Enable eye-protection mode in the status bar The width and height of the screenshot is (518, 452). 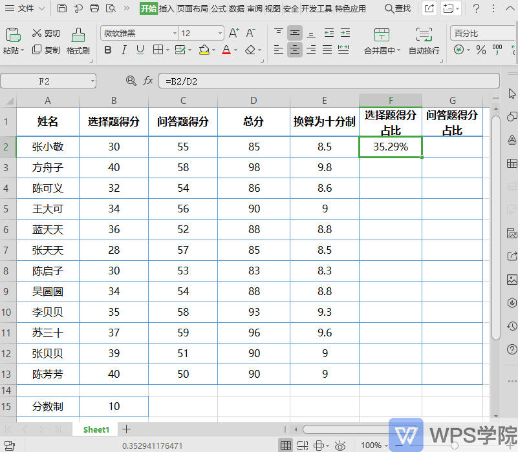tap(340, 445)
